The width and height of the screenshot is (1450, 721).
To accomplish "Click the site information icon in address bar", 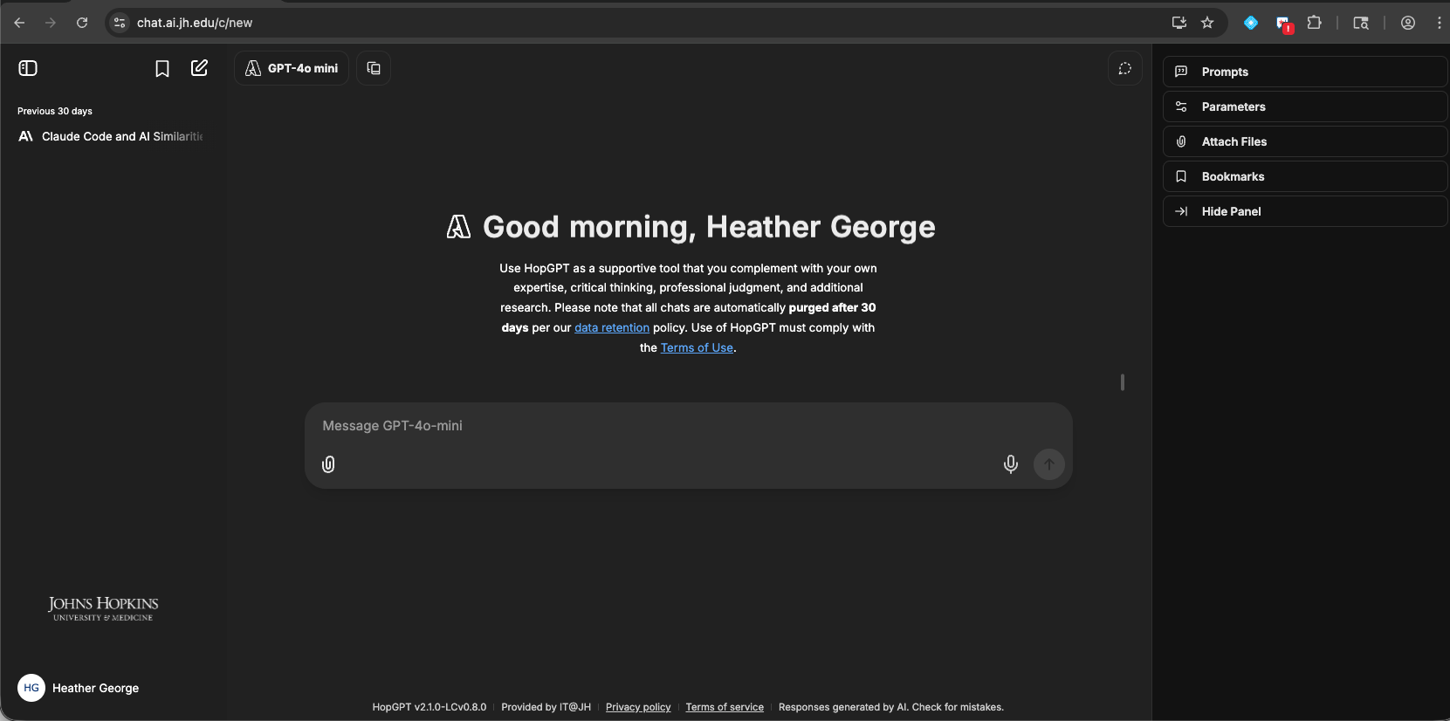I will point(120,23).
